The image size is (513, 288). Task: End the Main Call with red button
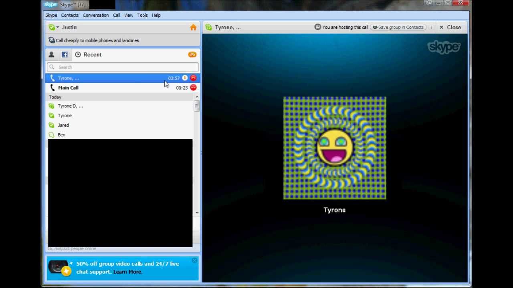[x=193, y=88]
